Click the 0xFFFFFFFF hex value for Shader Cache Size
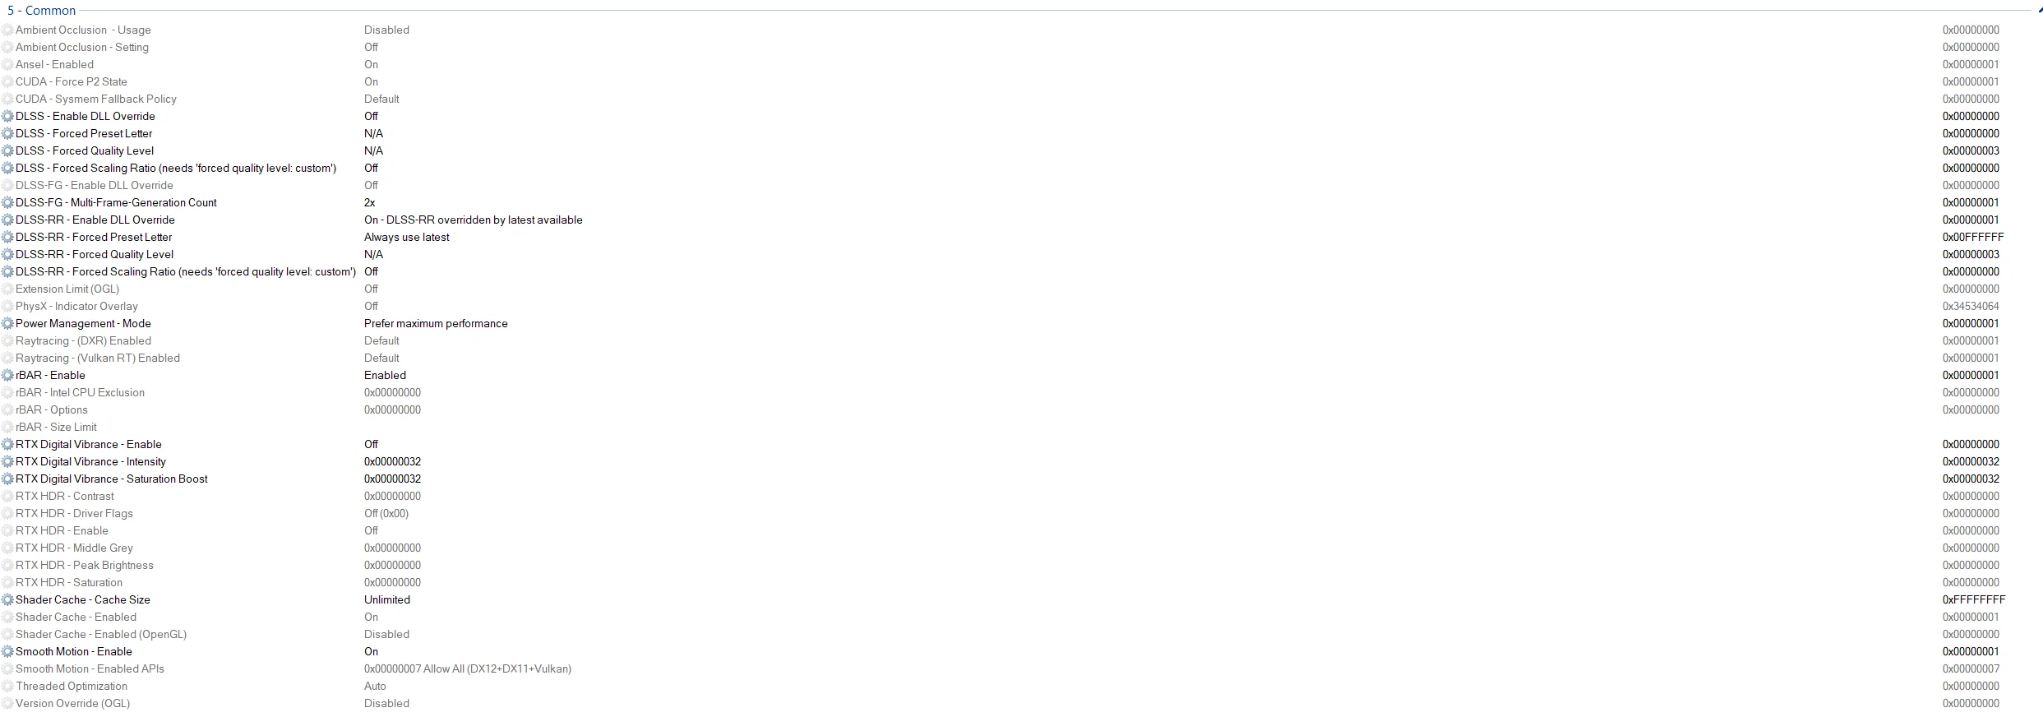This screenshot has width=2043, height=717. click(x=1973, y=600)
